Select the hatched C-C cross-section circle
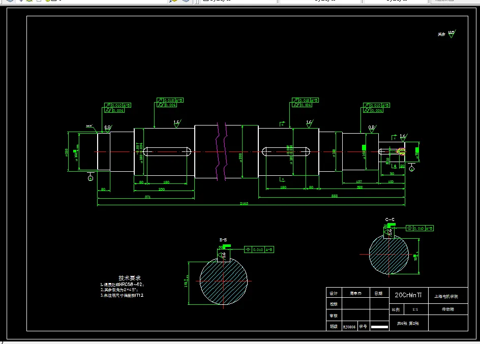 pos(389,255)
